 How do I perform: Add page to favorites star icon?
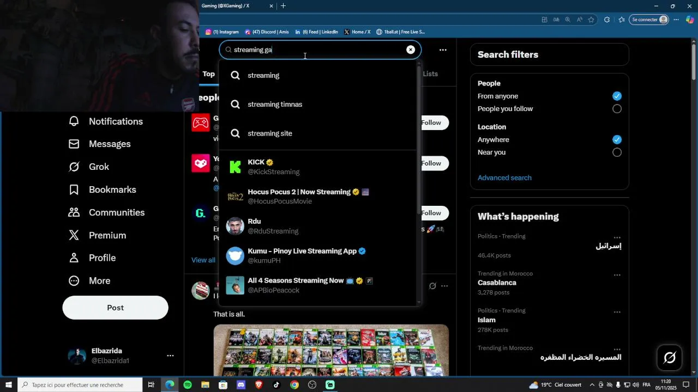[591, 20]
